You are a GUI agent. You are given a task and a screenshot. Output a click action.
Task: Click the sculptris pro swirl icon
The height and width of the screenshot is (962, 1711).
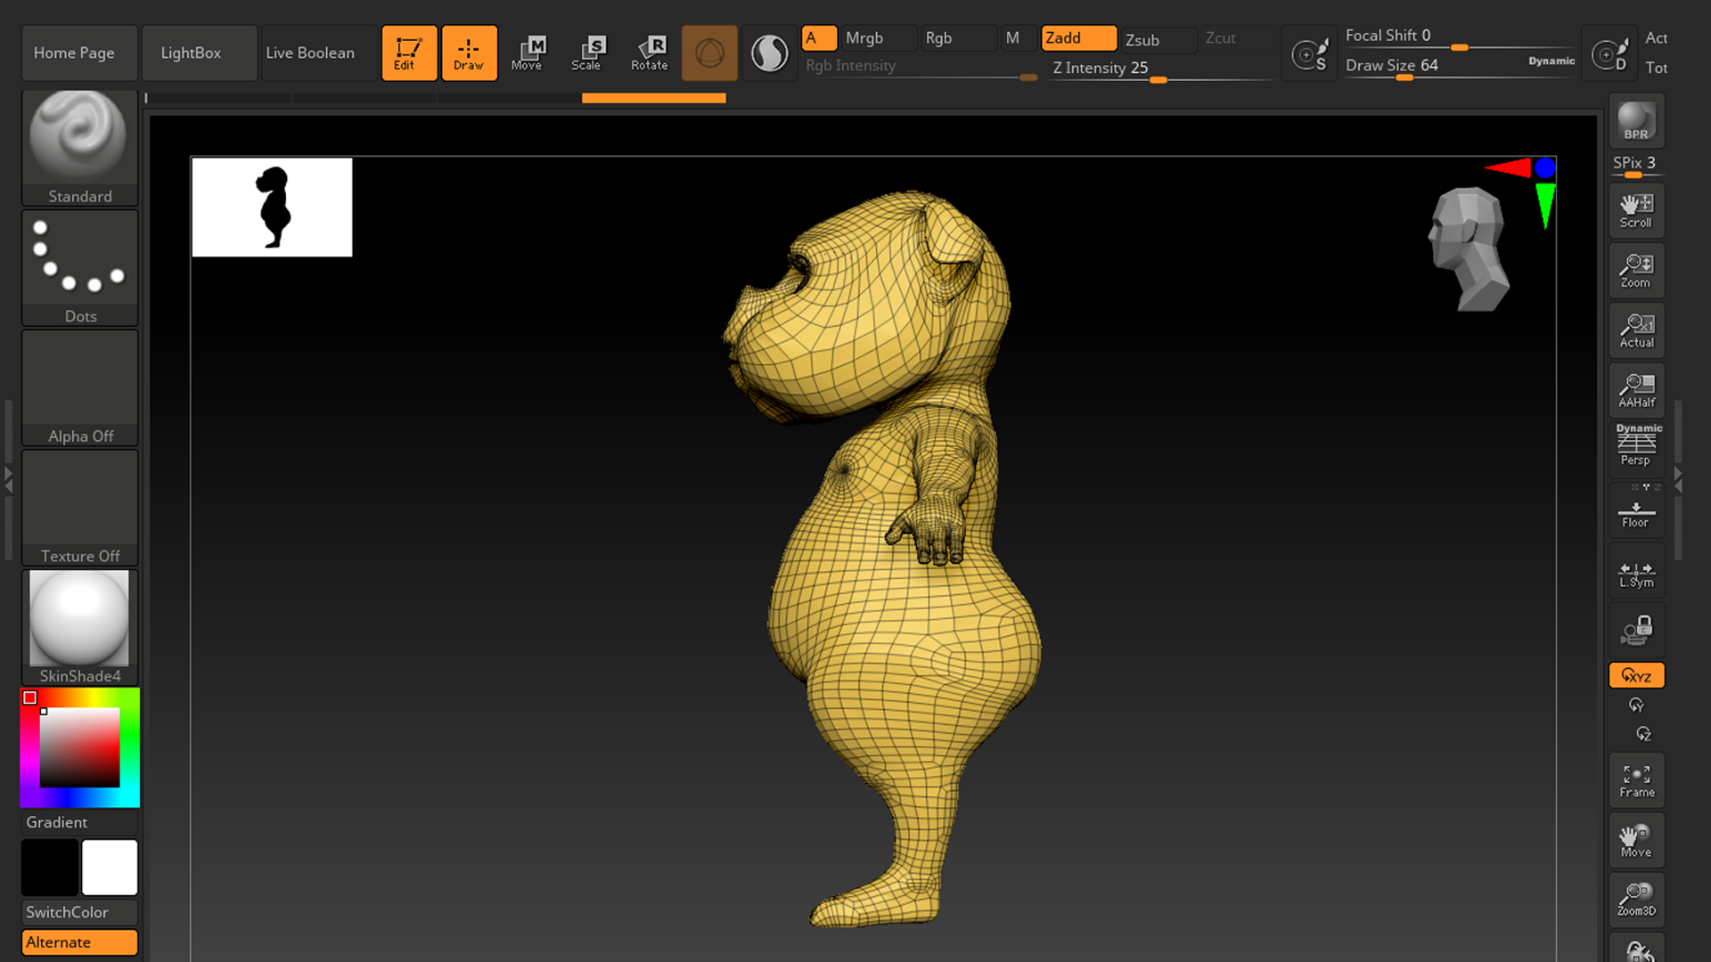(x=769, y=53)
